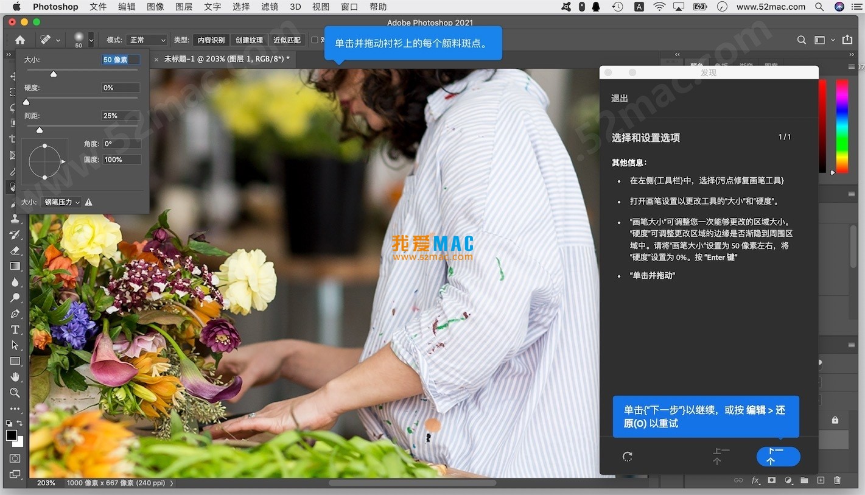Select the Gradient tool
The image size is (865, 495).
click(15, 266)
